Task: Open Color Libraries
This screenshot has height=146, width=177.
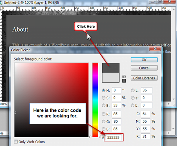Action: tap(144, 78)
